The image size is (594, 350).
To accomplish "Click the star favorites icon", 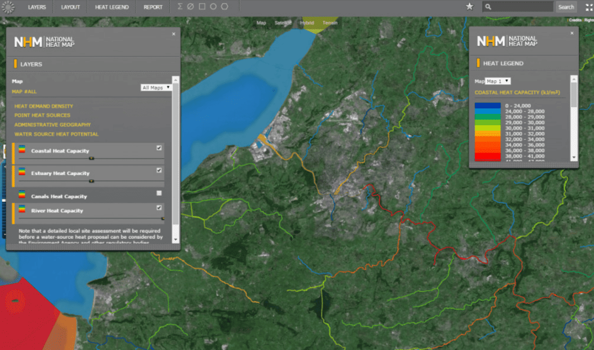I will click(x=470, y=6).
